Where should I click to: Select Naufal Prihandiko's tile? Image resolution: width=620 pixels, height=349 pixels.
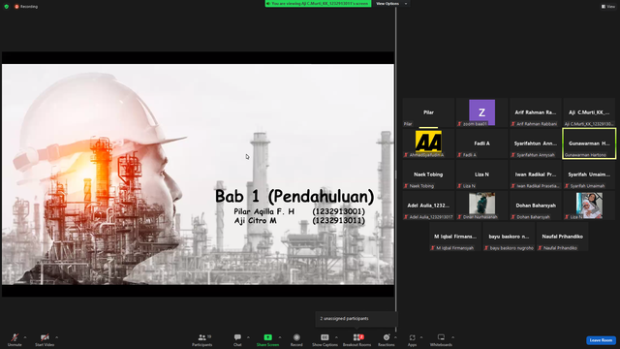tap(562, 237)
